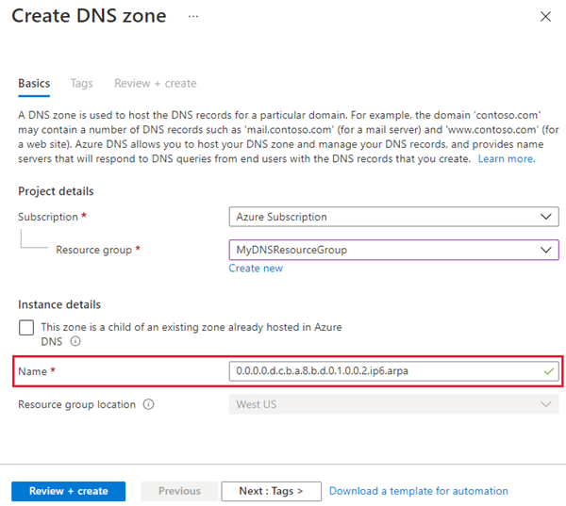Follow the Learn more link

pyautogui.click(x=507, y=159)
